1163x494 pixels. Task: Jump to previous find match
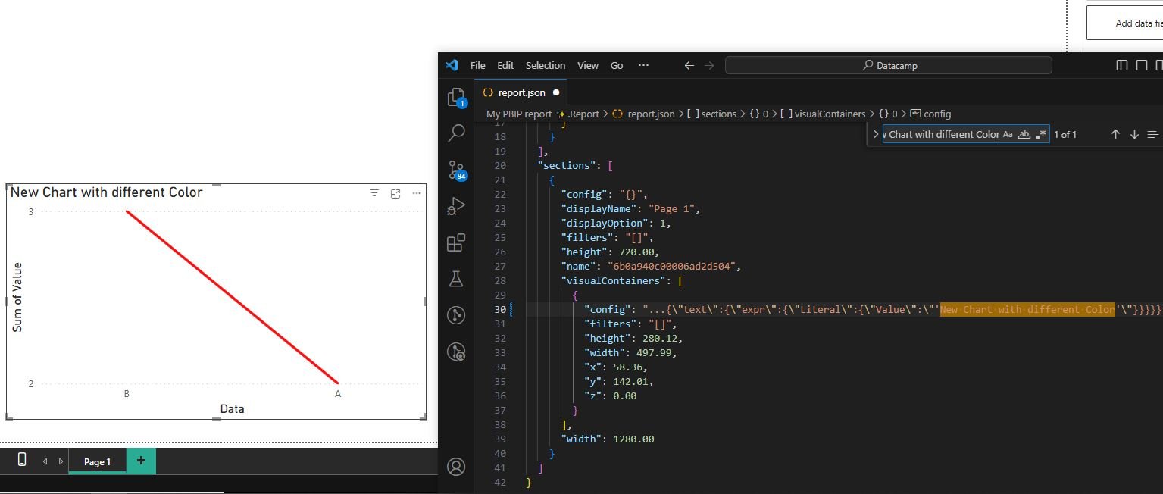pos(1115,134)
